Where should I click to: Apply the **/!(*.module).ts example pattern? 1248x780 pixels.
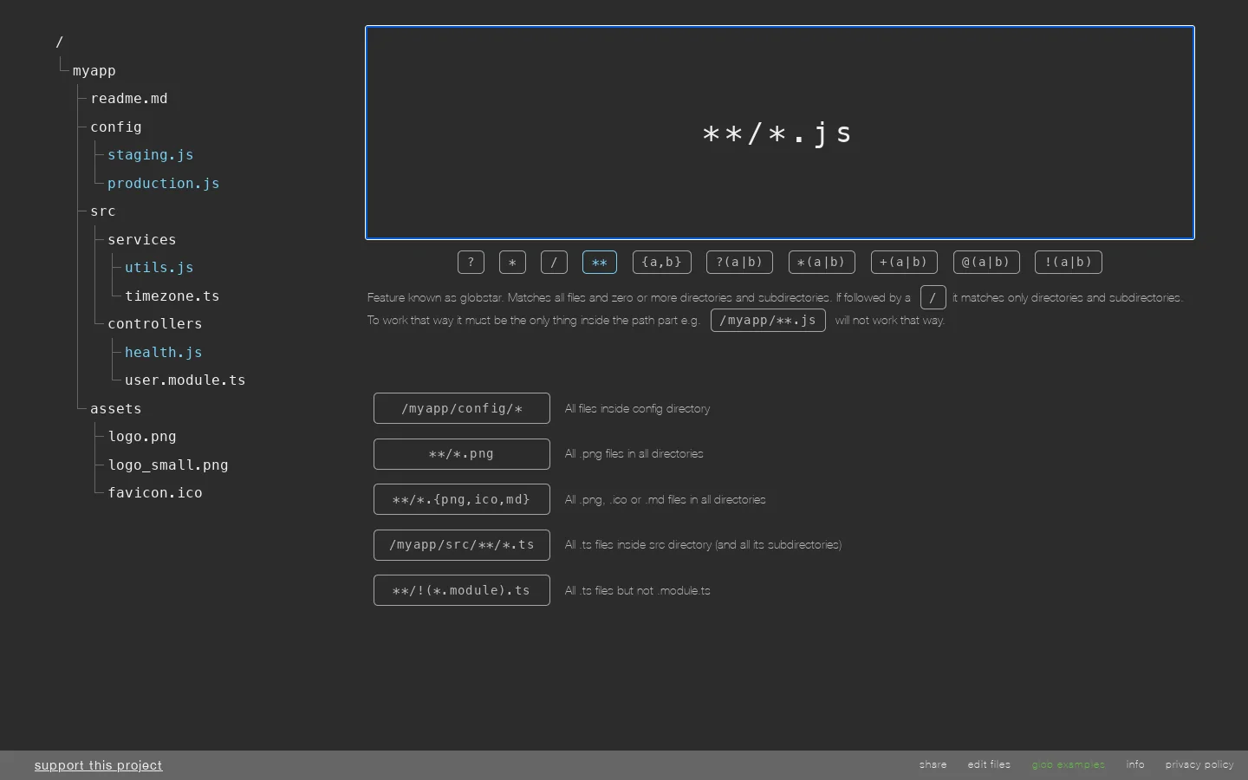pyautogui.click(x=462, y=590)
